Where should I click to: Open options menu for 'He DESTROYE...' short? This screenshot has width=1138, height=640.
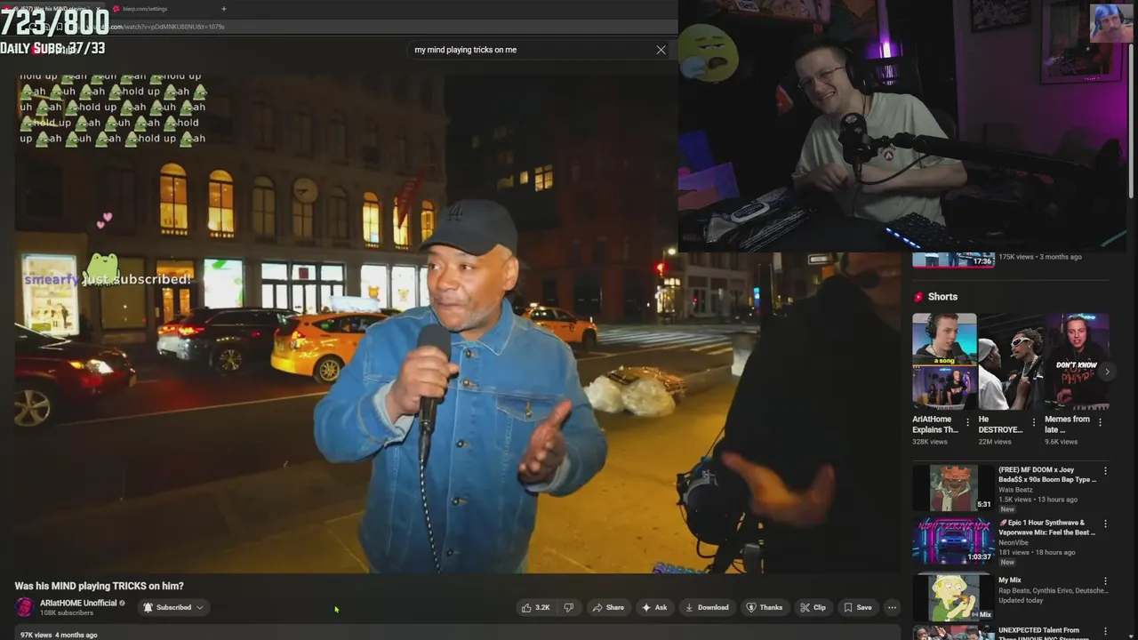(x=1034, y=423)
